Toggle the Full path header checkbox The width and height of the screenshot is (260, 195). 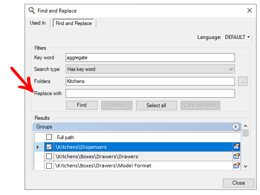[49, 137]
